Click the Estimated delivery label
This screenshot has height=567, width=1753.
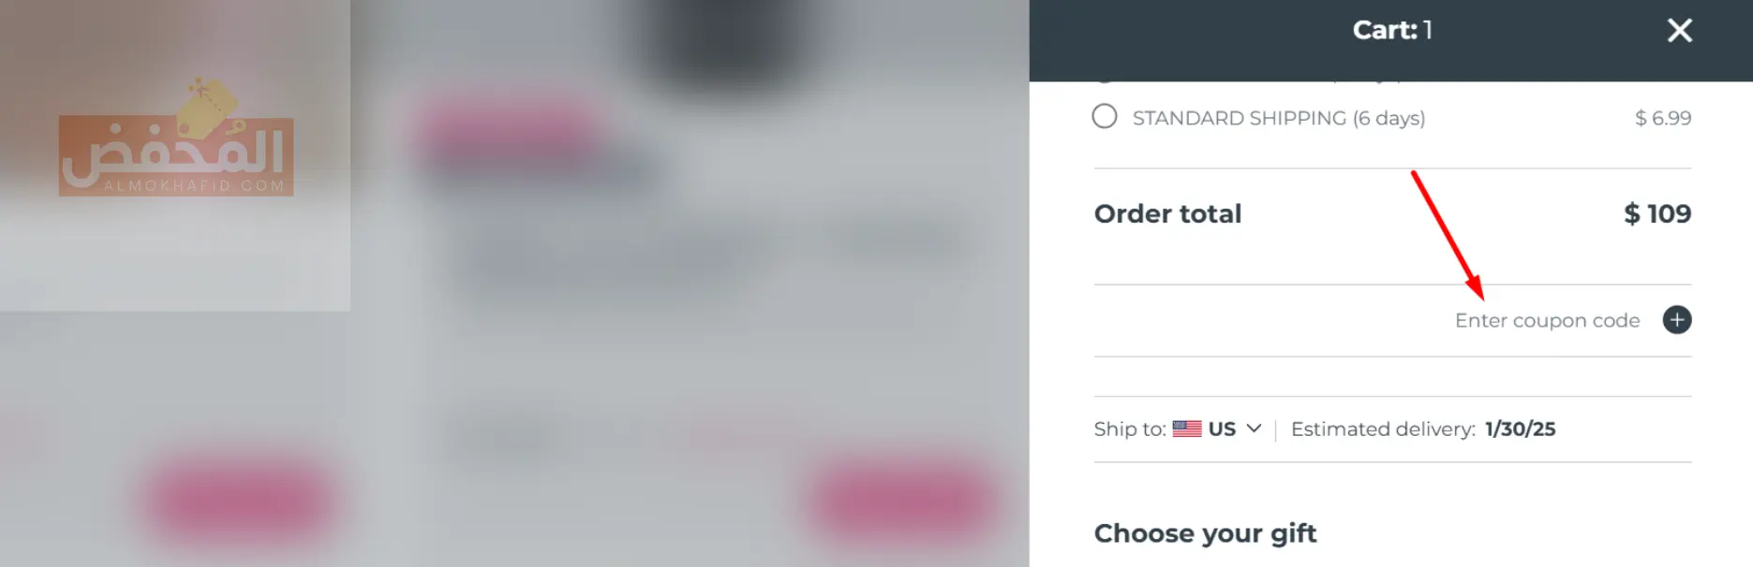1382,429
